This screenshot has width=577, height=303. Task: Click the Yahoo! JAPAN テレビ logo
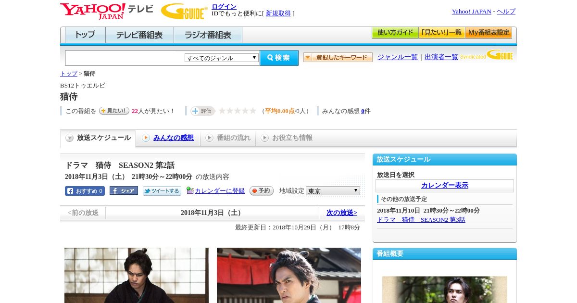click(x=107, y=11)
